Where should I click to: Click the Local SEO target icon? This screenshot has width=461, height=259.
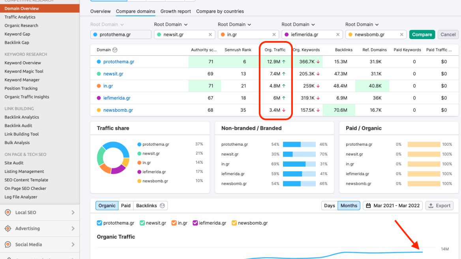click(x=7, y=212)
